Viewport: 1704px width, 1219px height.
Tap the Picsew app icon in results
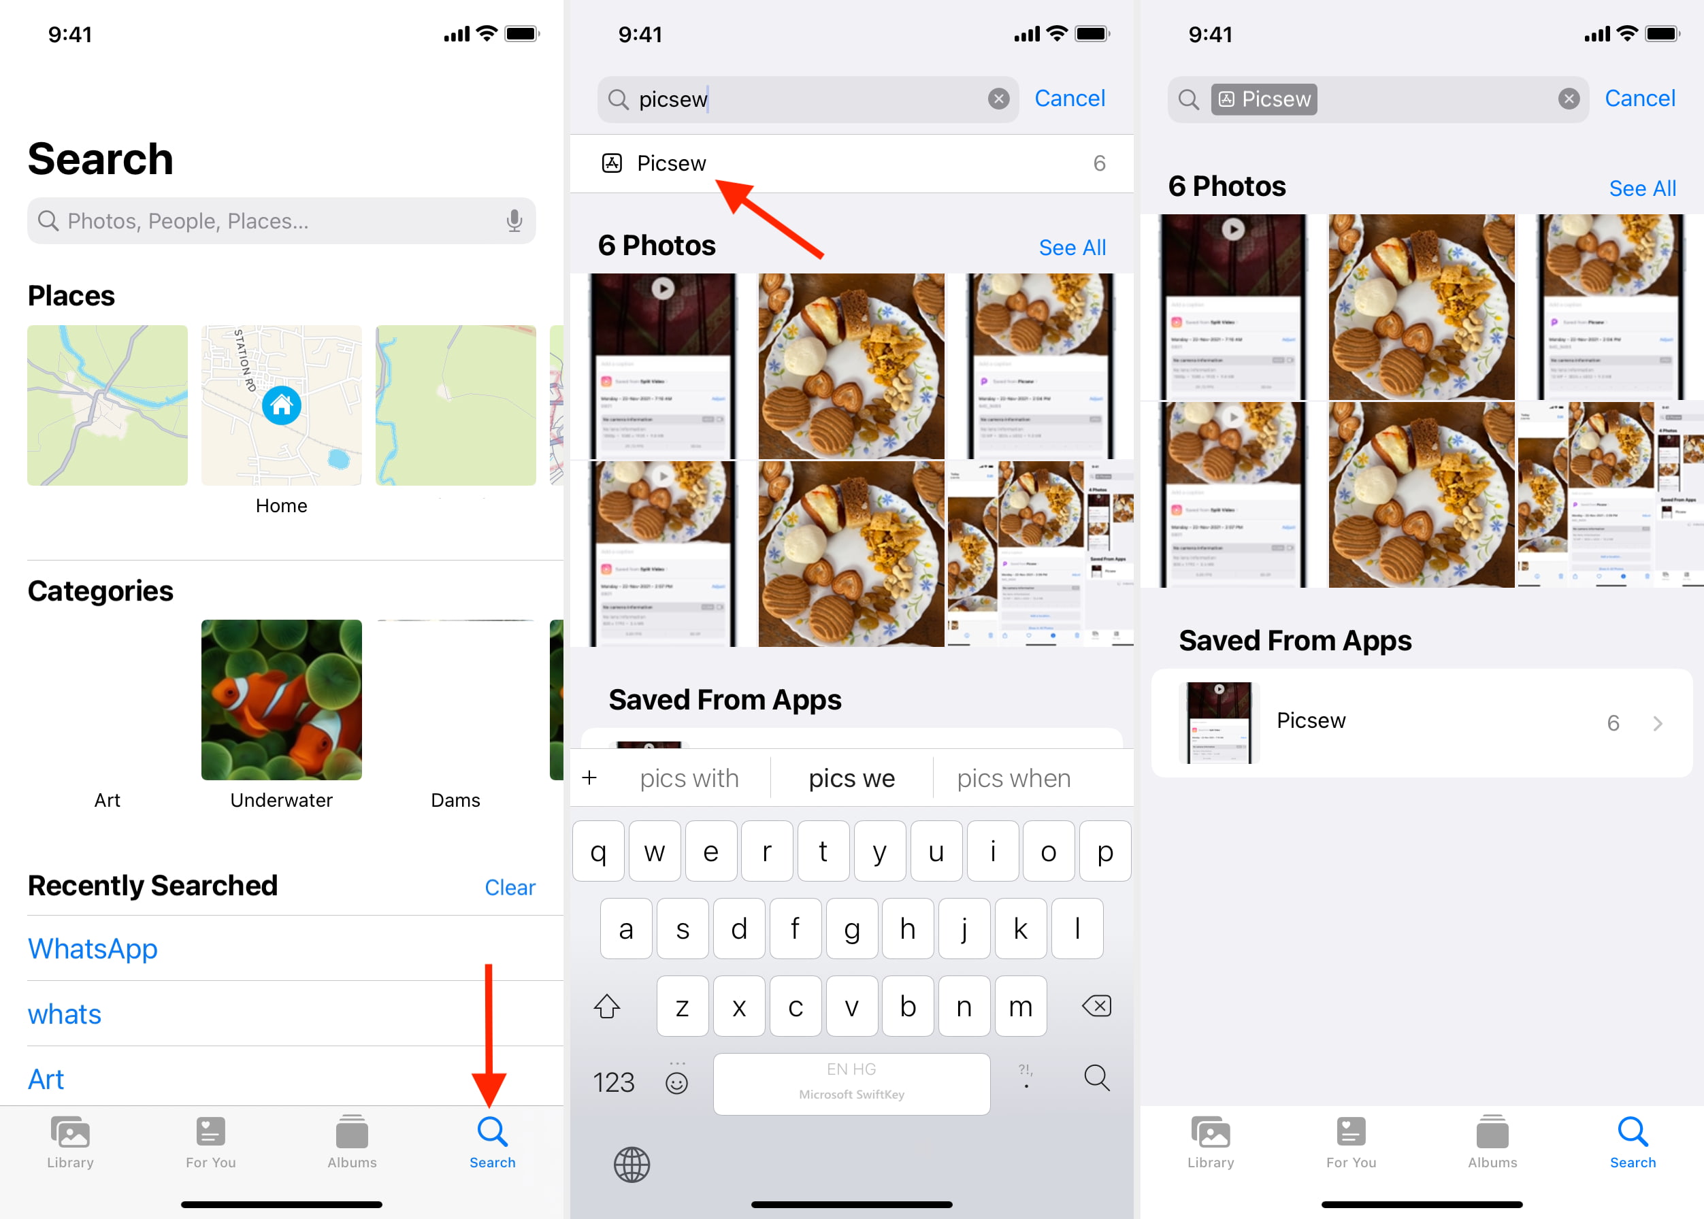(x=612, y=163)
